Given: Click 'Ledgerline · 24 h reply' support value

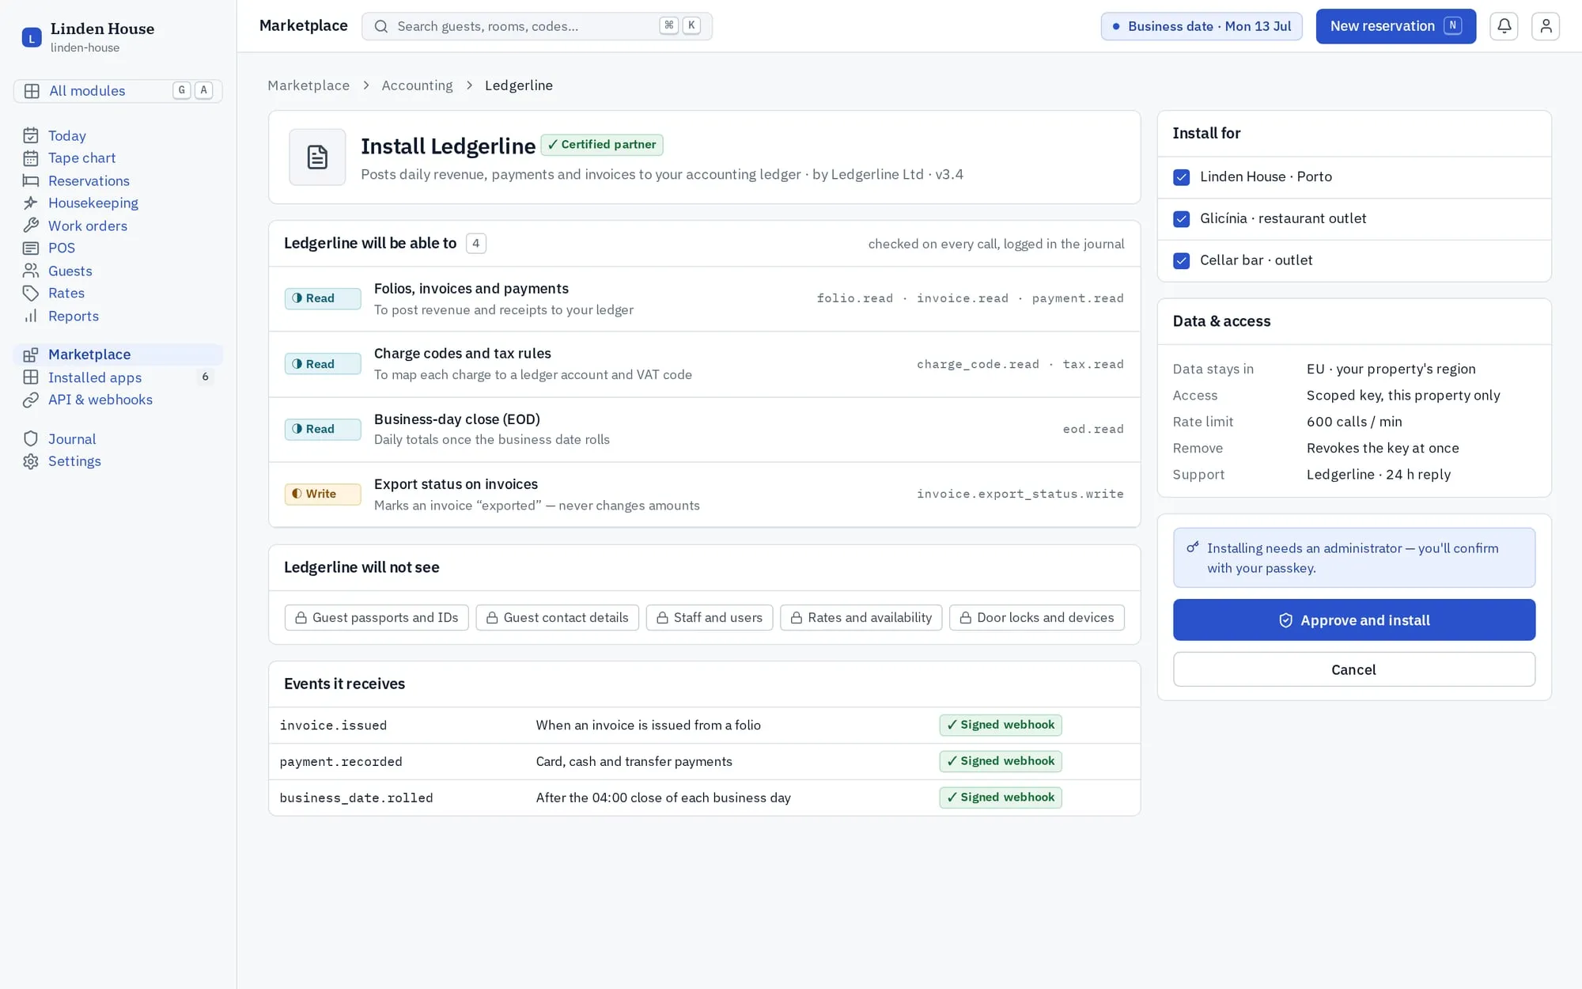Looking at the screenshot, I should [1378, 475].
